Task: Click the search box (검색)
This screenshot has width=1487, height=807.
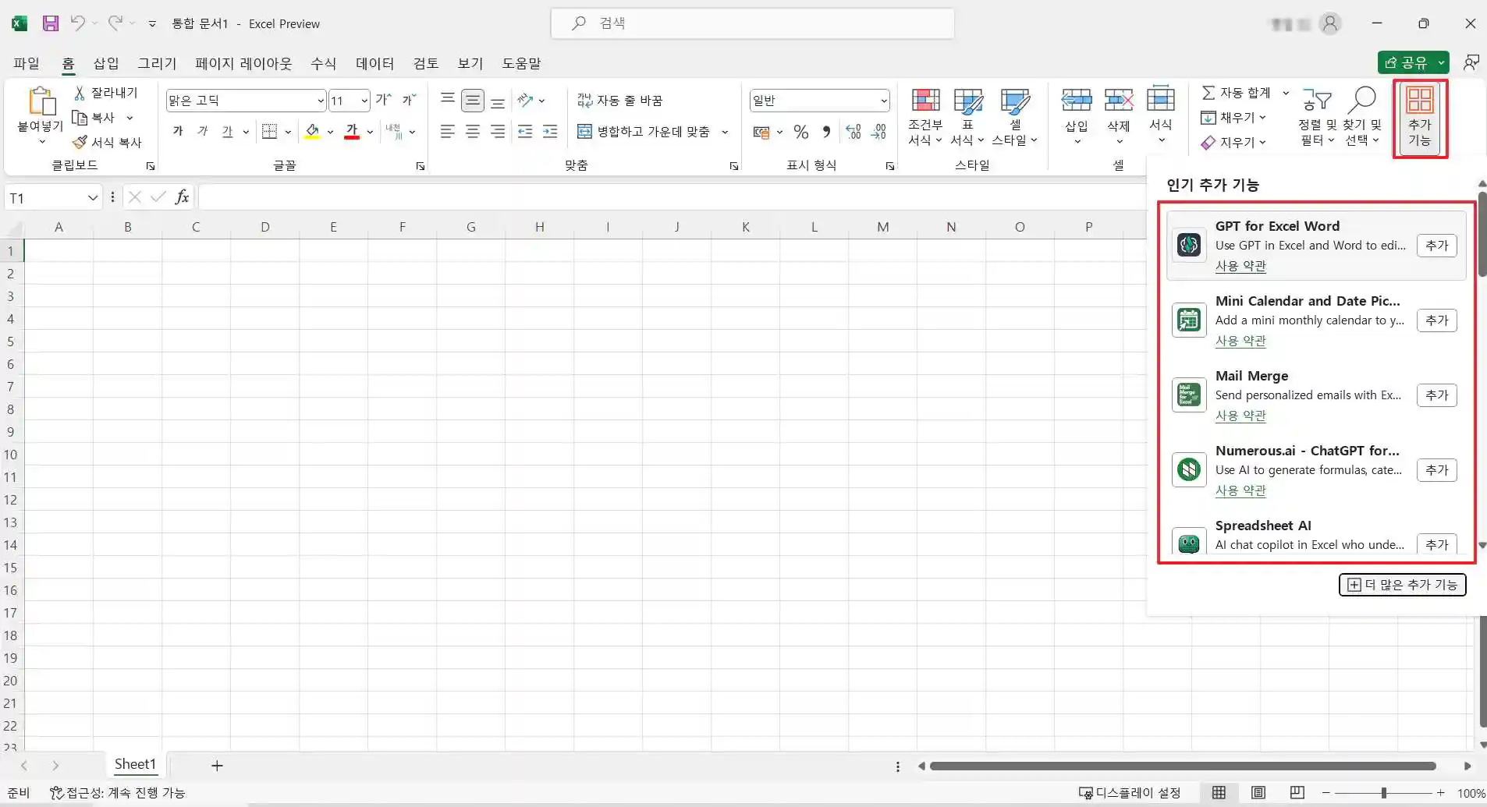Action: pos(752,23)
